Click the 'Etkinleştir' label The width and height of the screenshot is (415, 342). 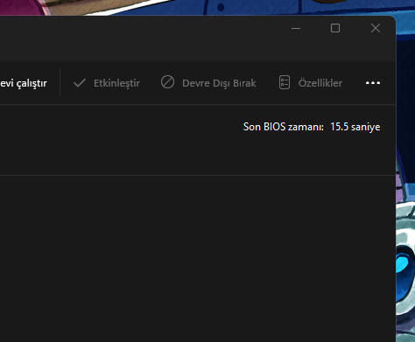(116, 83)
